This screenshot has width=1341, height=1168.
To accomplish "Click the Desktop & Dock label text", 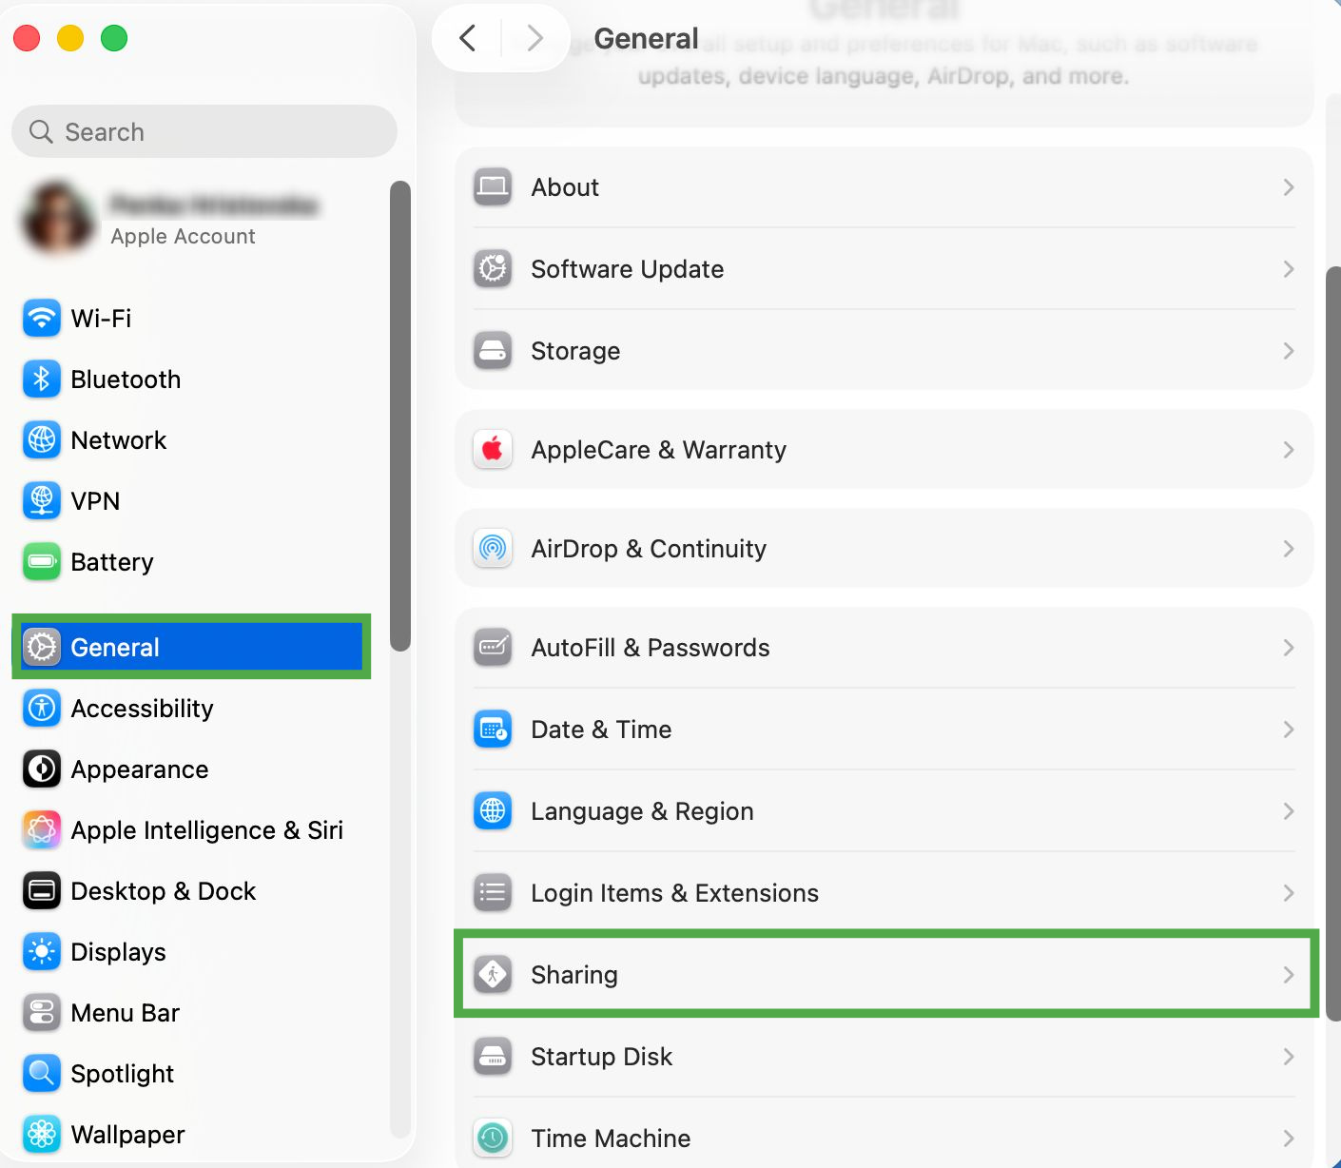I will (164, 891).
